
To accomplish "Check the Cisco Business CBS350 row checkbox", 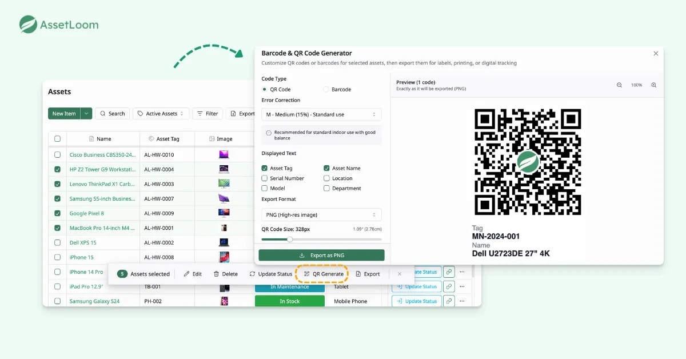I will (57, 154).
